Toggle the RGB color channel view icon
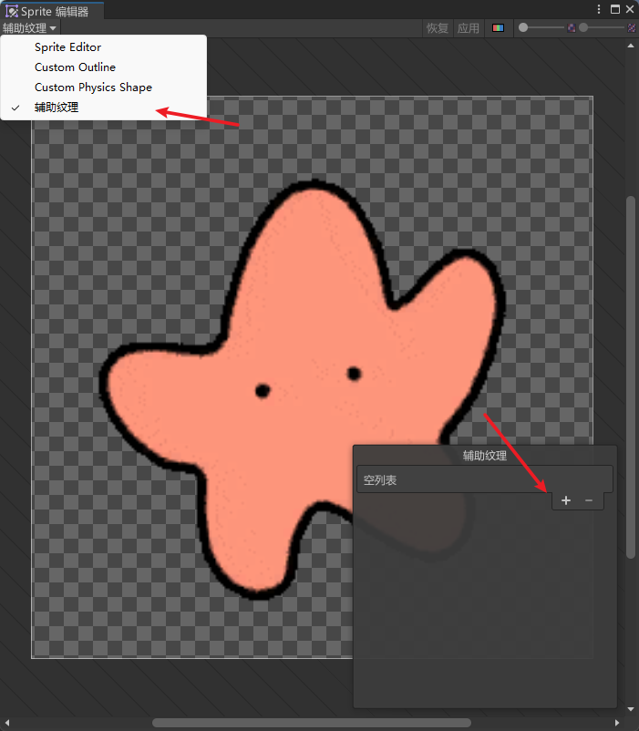 (498, 28)
